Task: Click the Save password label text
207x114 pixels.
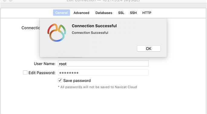Action: pyautogui.click(x=77, y=81)
